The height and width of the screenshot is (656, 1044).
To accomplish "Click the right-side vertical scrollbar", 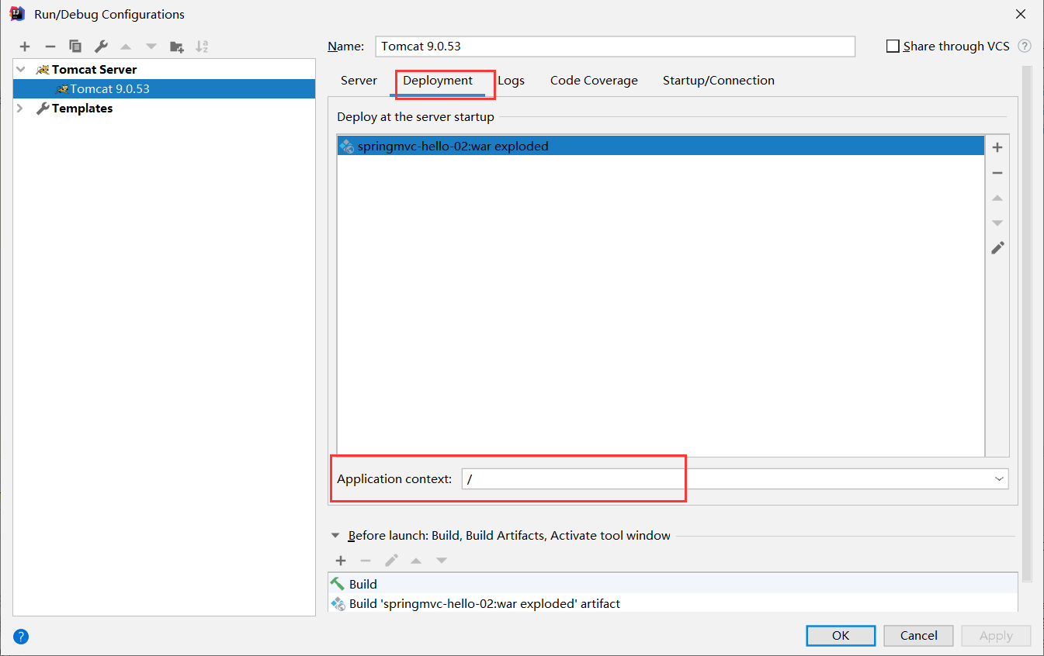I will [x=1027, y=324].
